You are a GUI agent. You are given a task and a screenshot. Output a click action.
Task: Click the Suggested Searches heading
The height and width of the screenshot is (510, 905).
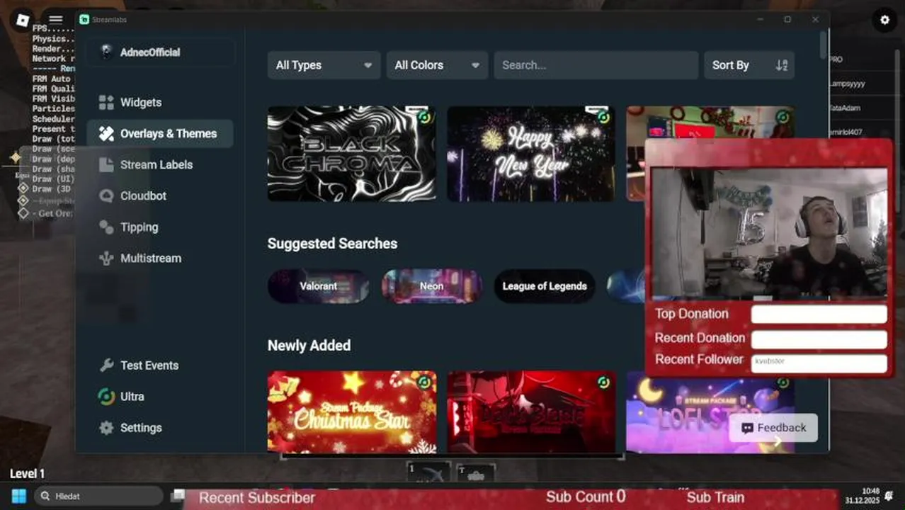[x=332, y=244]
